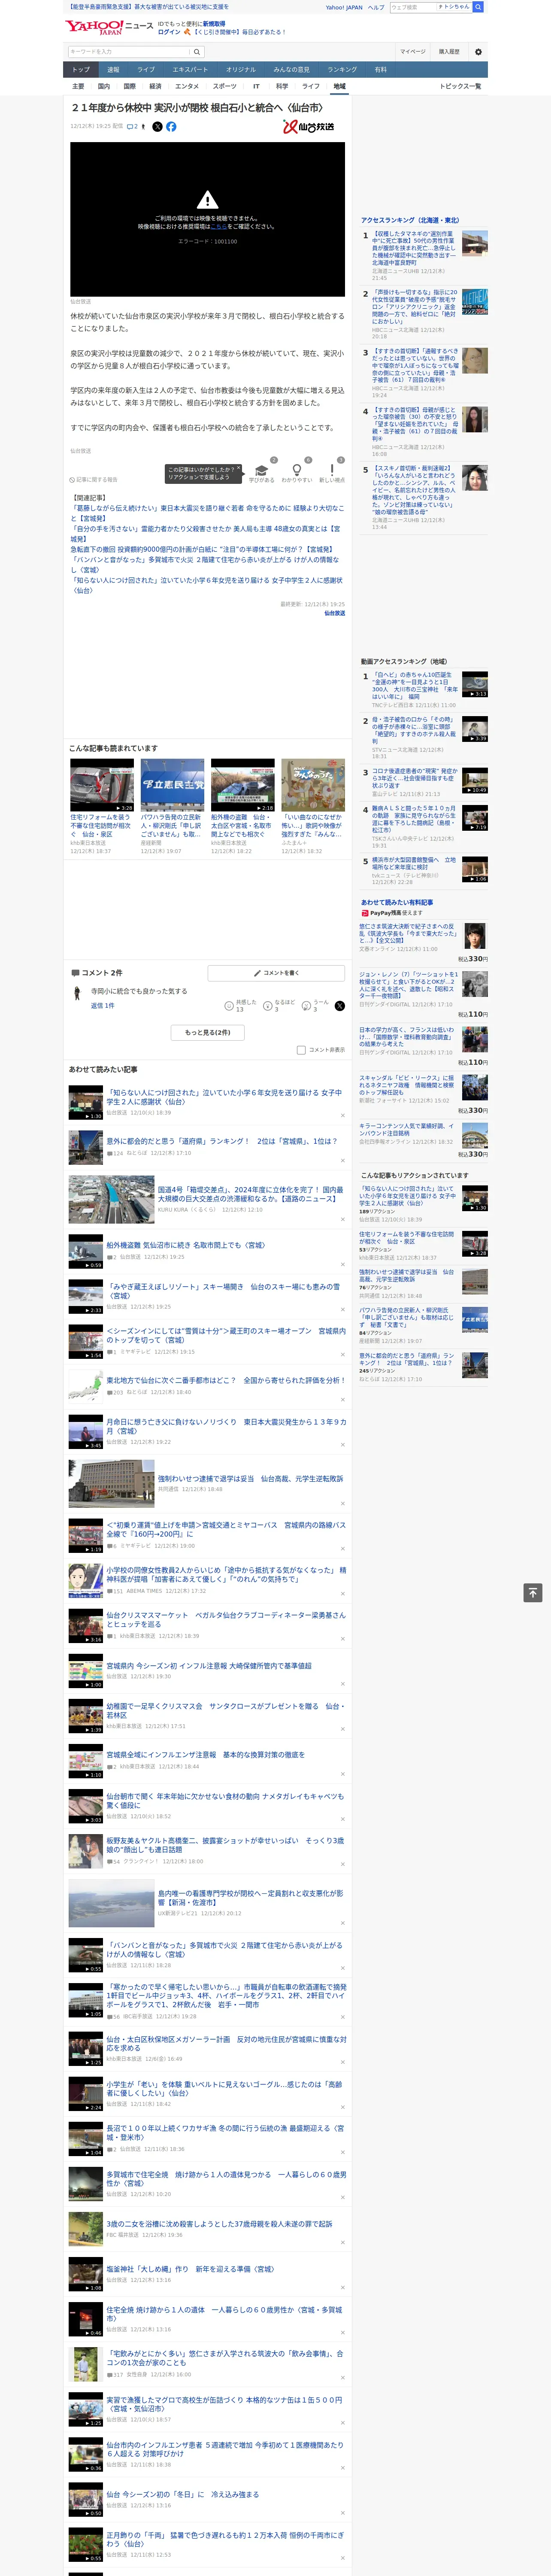Click the scroll-to-top arrow button
This screenshot has width=551, height=2576.
[533, 1592]
